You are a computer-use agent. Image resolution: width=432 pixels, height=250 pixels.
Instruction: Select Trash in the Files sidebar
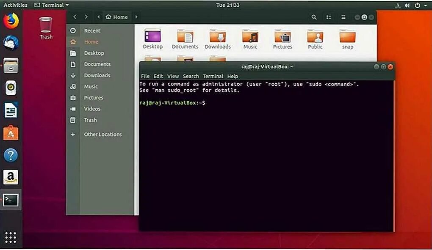click(100, 120)
